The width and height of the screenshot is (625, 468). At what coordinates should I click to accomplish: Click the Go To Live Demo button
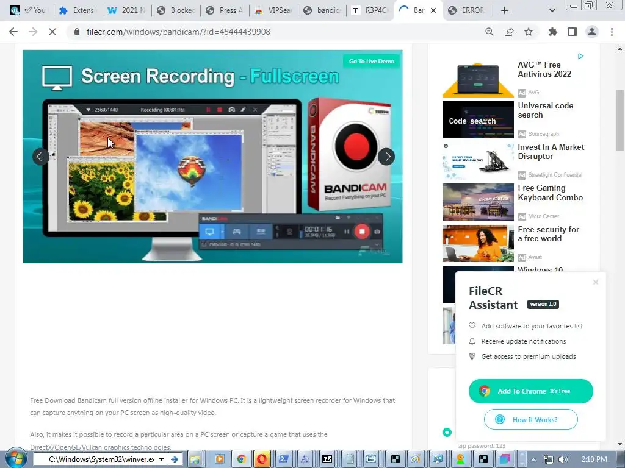371,62
